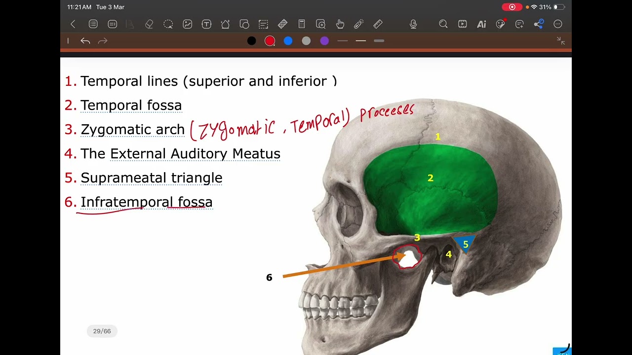Tap the battery icon showing 31%
Screen dimensions: 632x355
[x=558, y=7]
